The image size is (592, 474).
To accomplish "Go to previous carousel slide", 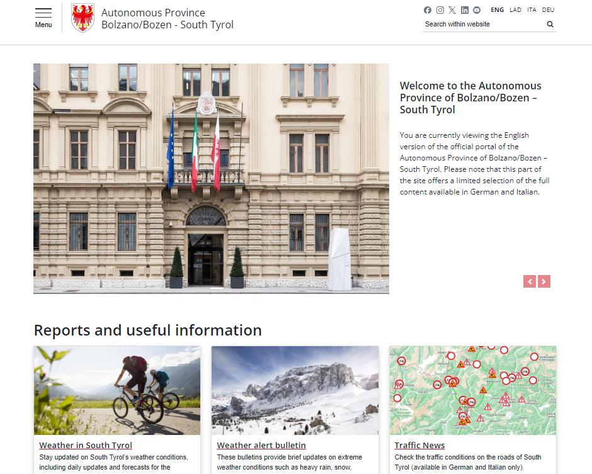I will click(530, 281).
